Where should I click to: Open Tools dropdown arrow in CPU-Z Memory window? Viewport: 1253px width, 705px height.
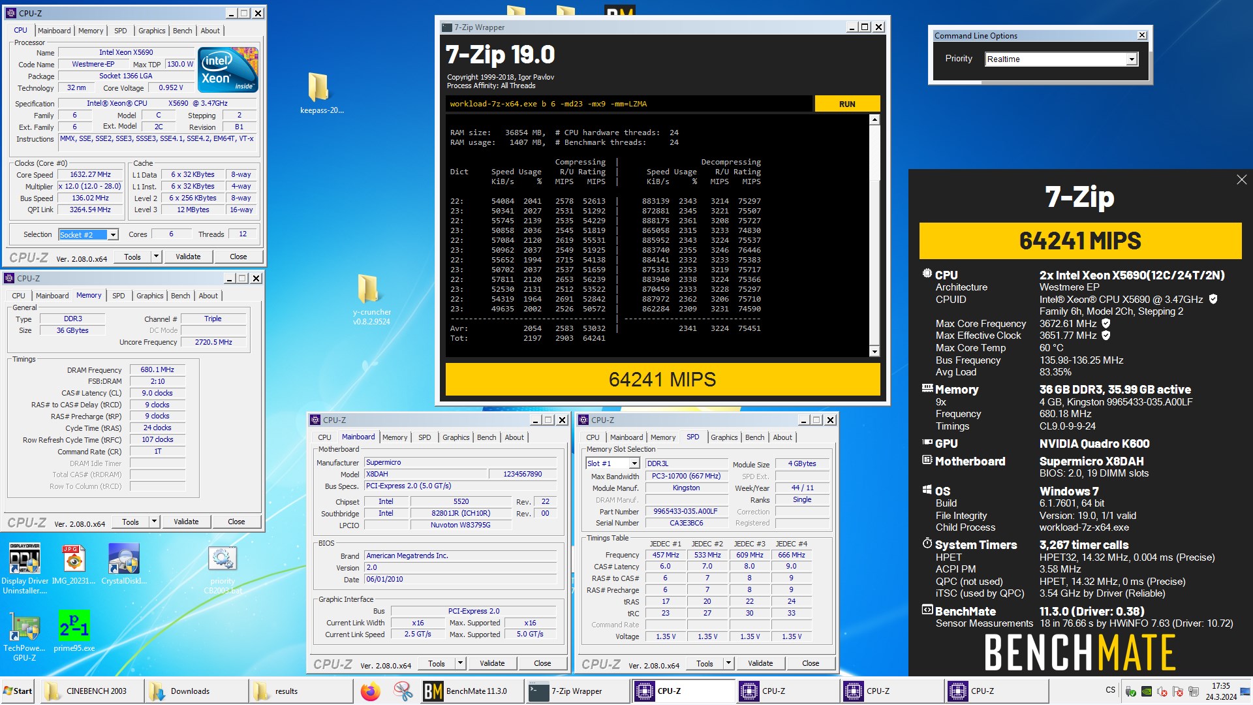pos(154,522)
